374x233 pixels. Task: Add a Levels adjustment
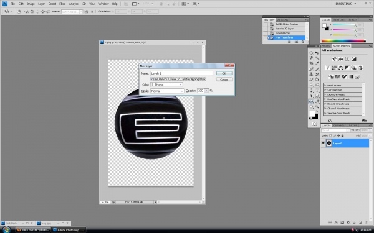click(x=340, y=59)
